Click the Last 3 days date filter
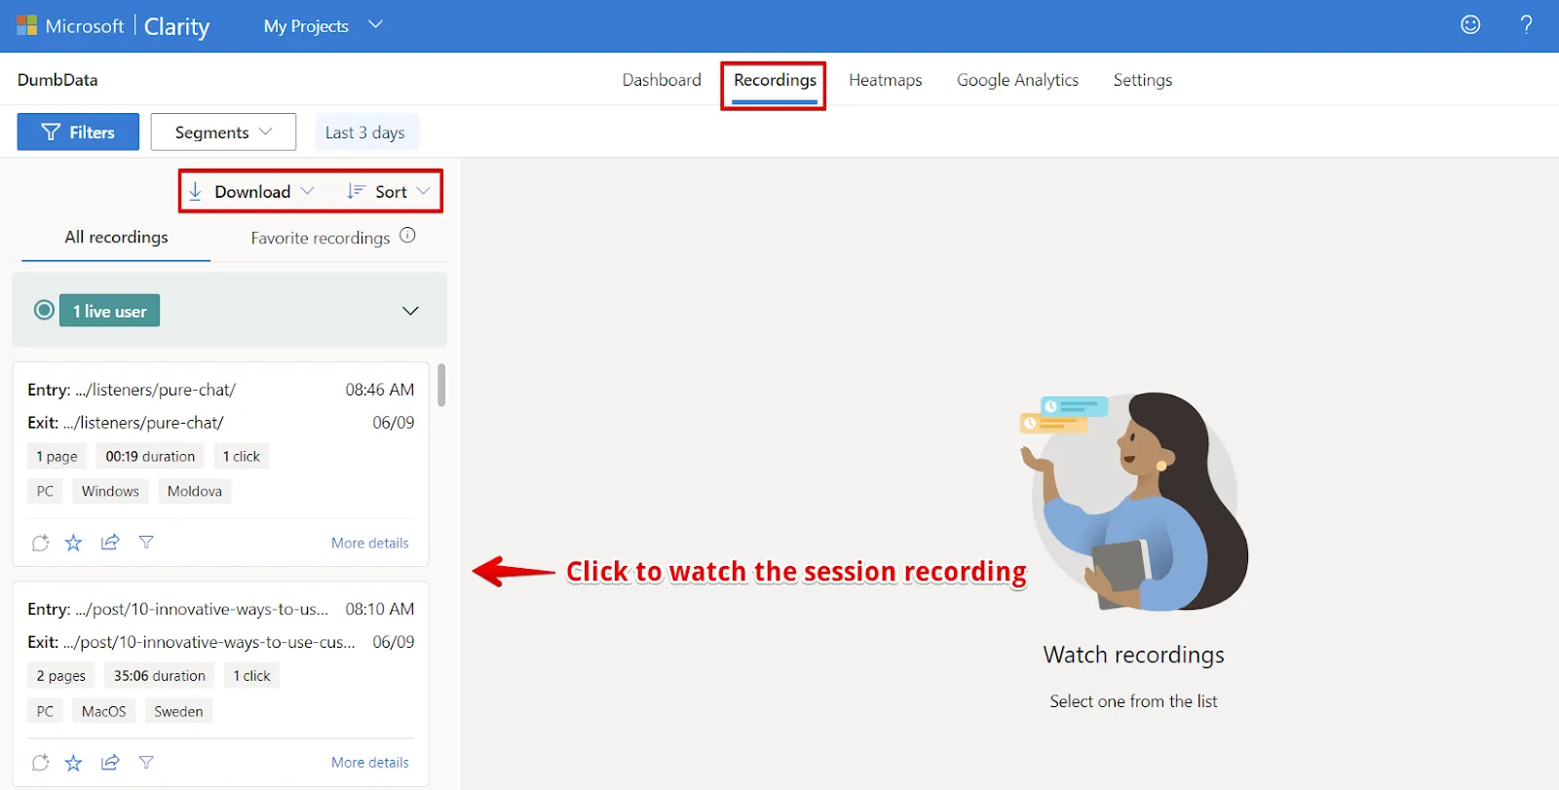 [x=365, y=132]
